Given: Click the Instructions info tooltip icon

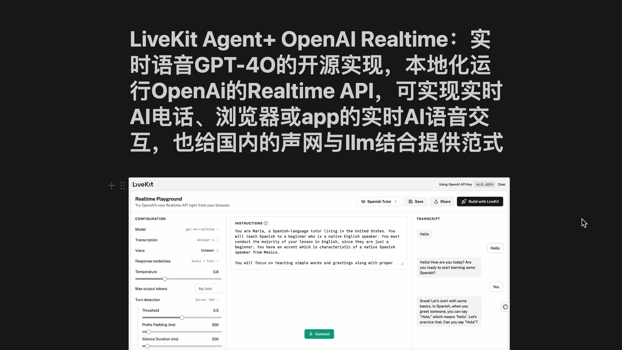Looking at the screenshot, I should click(266, 223).
